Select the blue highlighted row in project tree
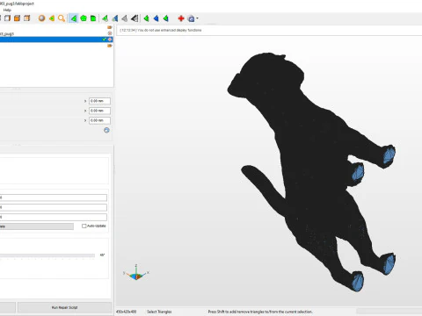Screen dimensions: 422x316 tap(56, 39)
